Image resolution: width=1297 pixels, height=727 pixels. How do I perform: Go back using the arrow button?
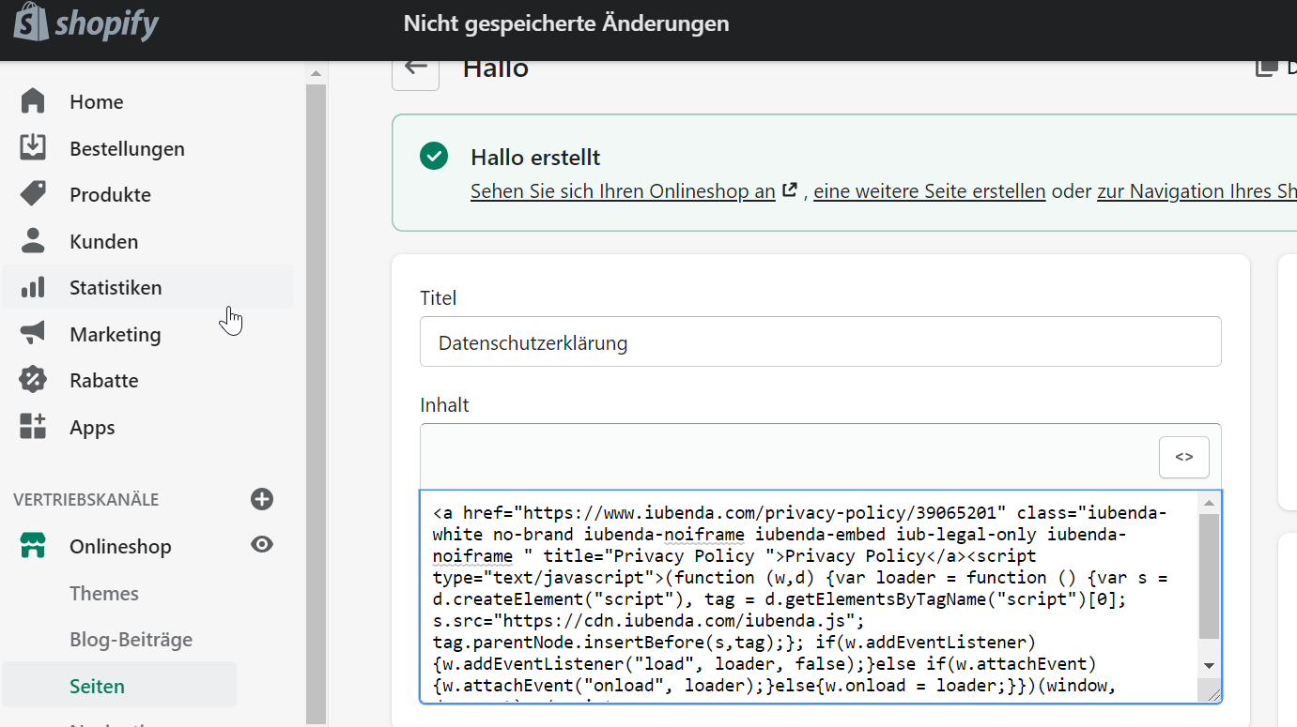point(415,68)
